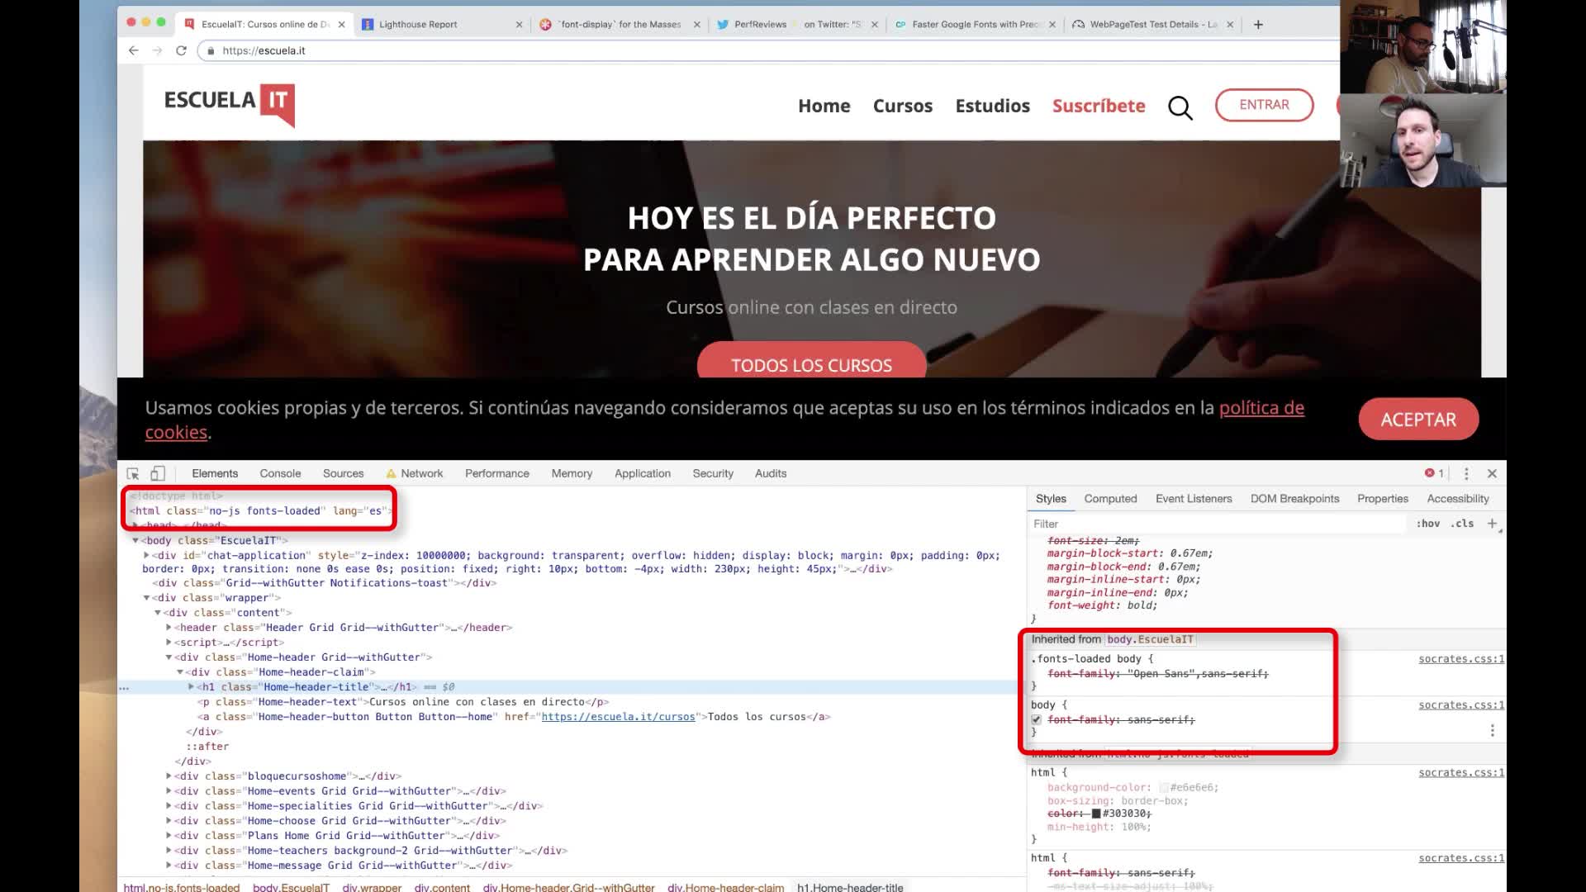1586x892 pixels.
Task: Switch to the Computed styles tab
Action: point(1110,499)
